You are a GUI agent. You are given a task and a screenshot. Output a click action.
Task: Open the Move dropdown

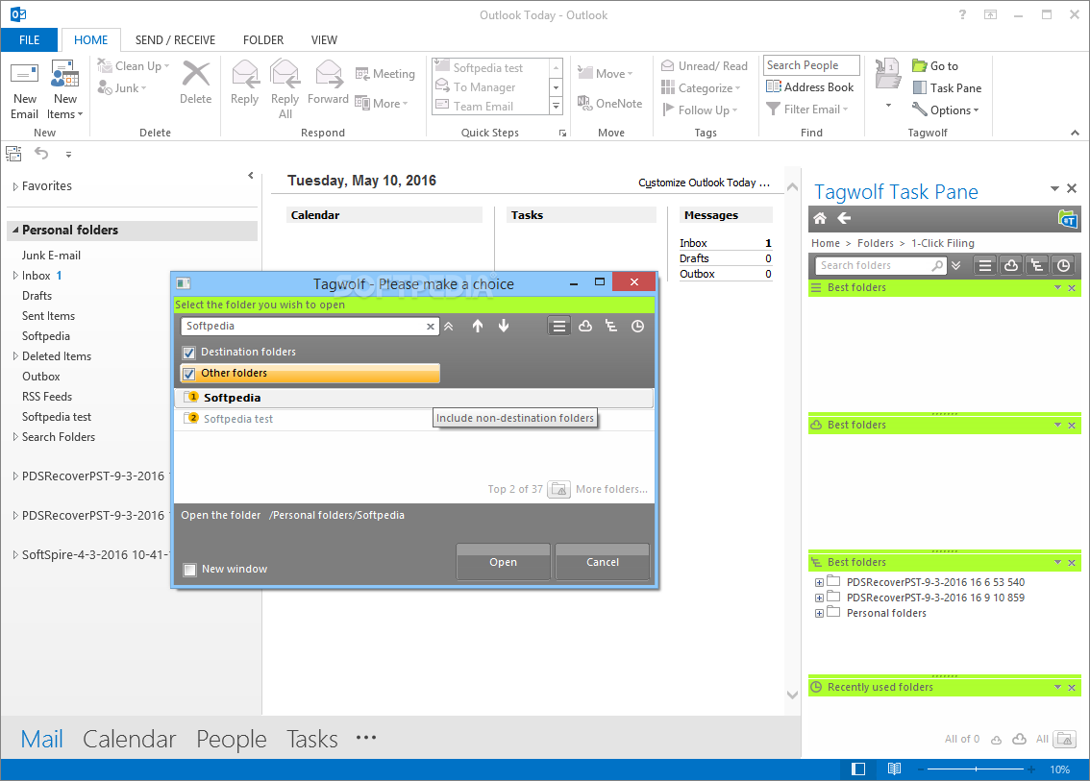[x=605, y=73]
